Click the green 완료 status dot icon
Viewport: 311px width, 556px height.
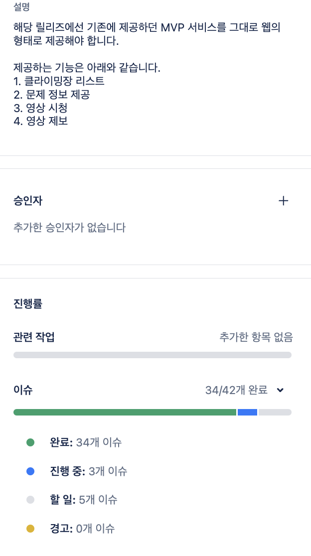click(x=30, y=441)
